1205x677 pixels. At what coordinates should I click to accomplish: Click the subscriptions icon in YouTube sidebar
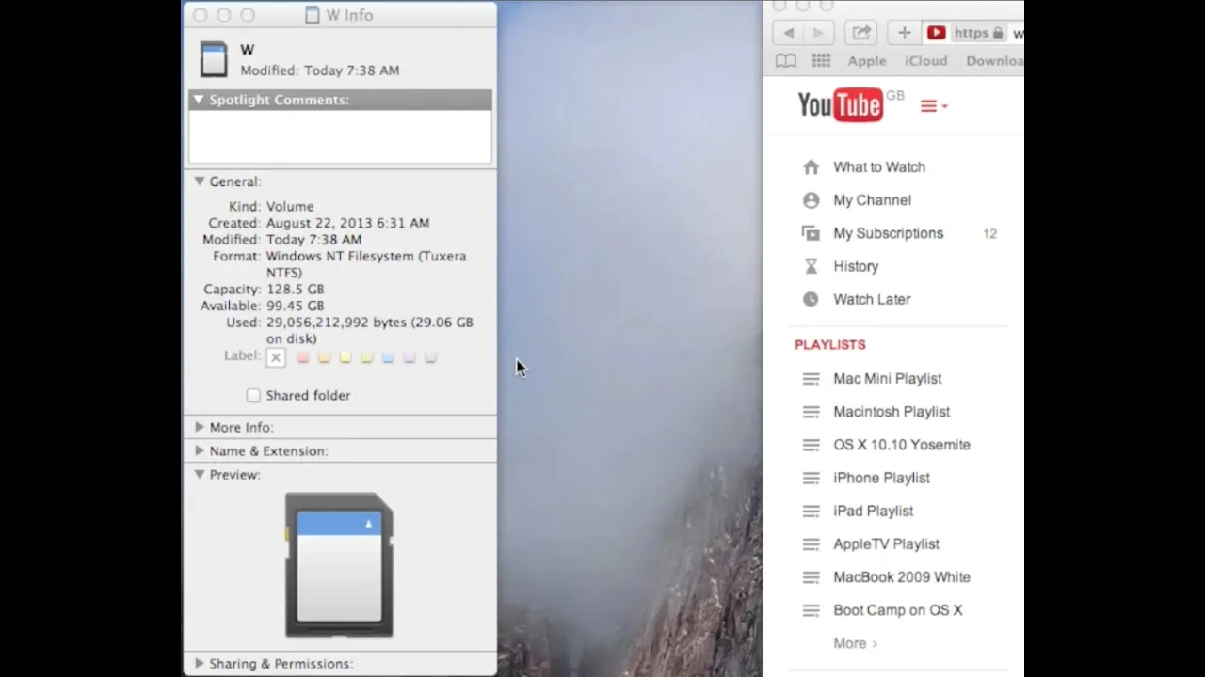point(811,233)
